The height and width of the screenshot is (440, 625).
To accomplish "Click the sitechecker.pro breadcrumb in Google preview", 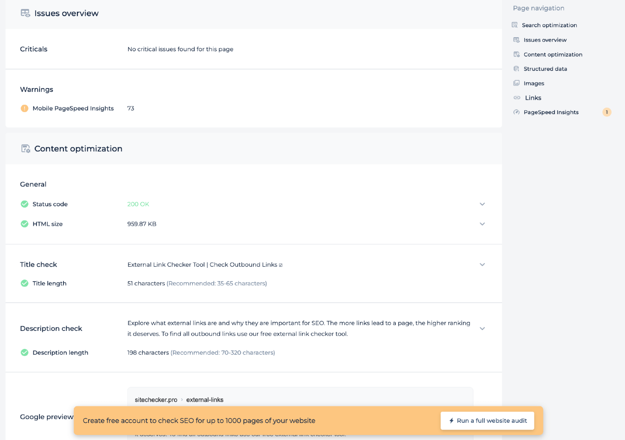I will (x=156, y=400).
